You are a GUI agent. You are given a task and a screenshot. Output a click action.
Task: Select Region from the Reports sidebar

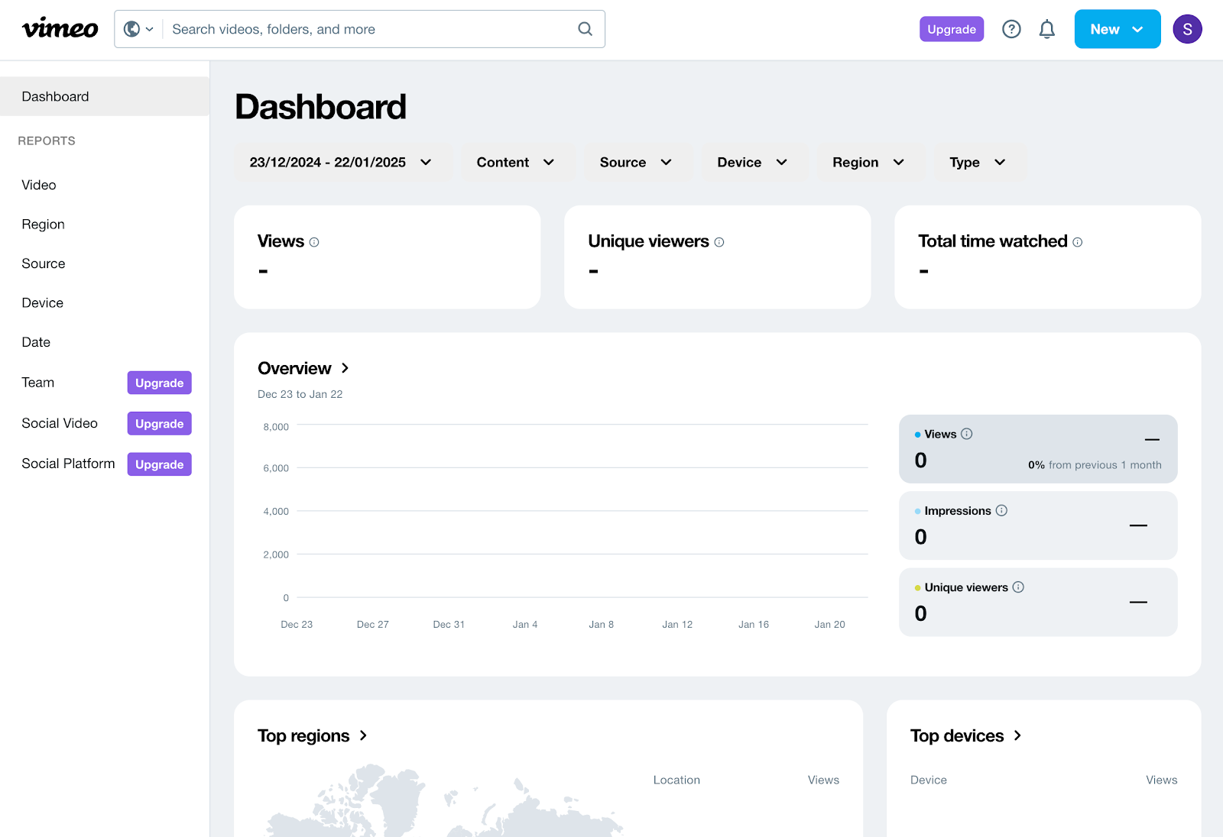[43, 224]
